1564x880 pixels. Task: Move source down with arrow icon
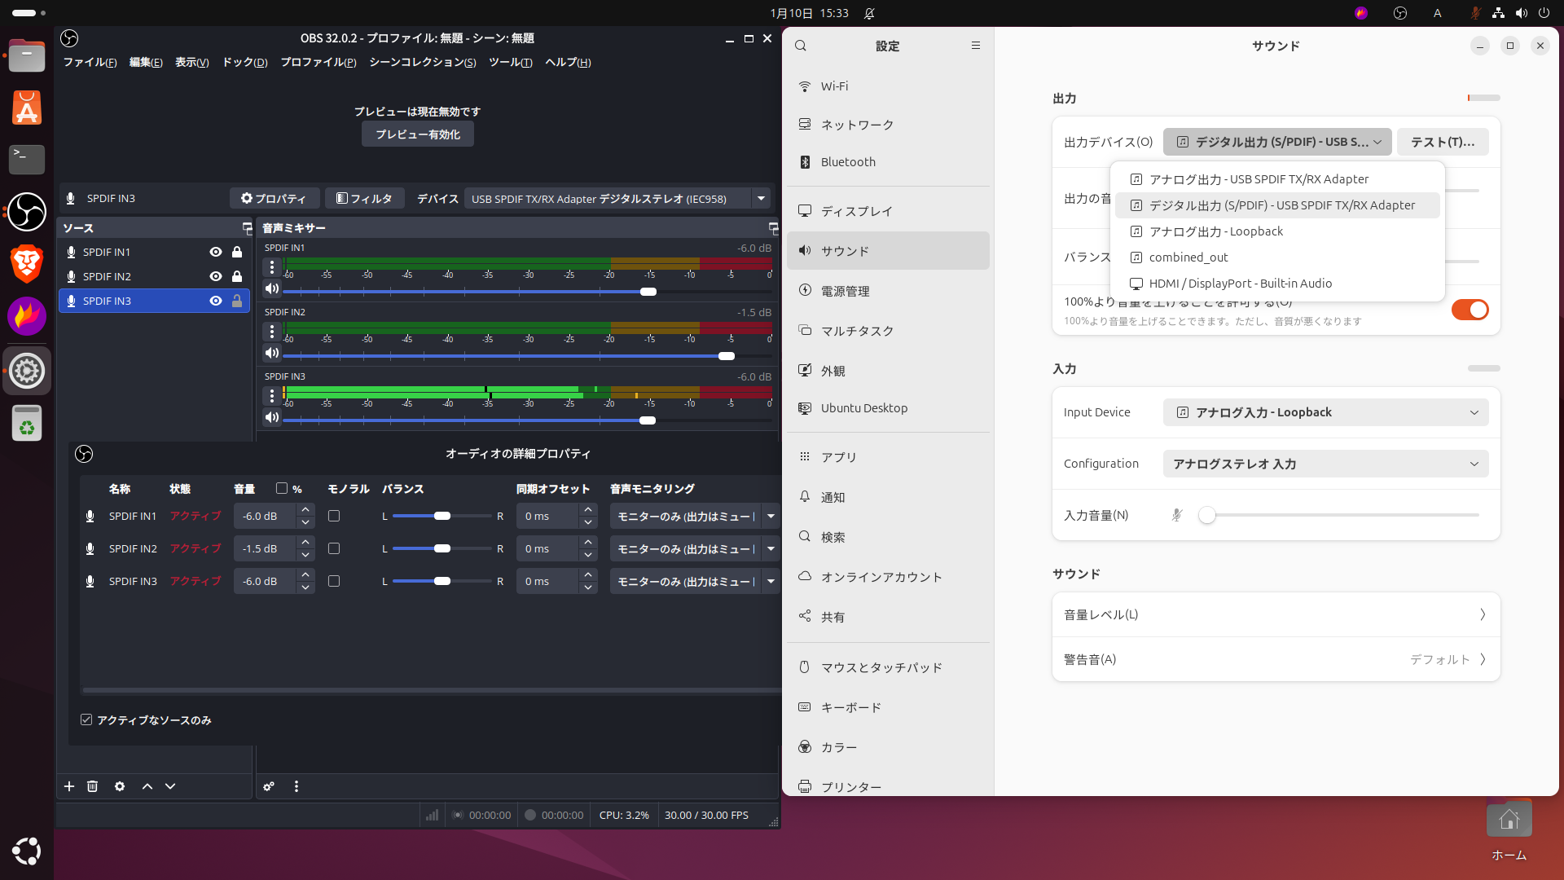170,786
